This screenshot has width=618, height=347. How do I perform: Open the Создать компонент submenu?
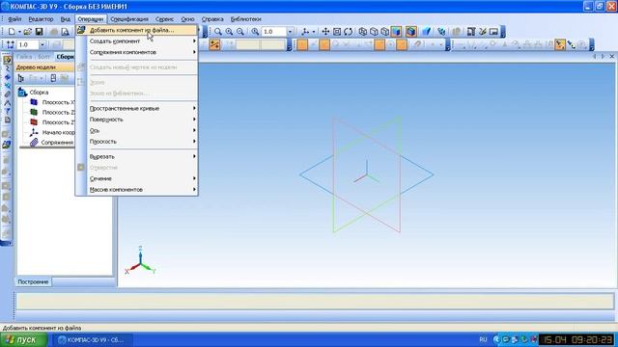coord(136,40)
